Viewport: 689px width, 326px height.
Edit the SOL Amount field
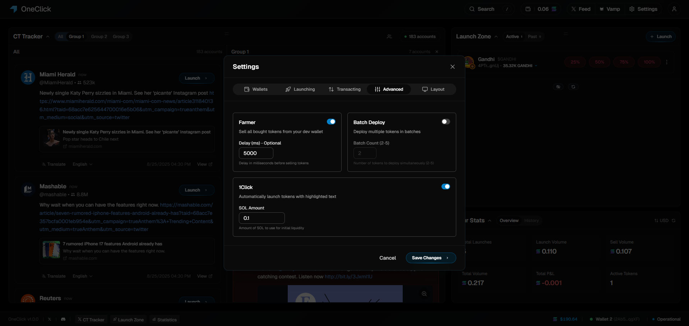tap(262, 218)
